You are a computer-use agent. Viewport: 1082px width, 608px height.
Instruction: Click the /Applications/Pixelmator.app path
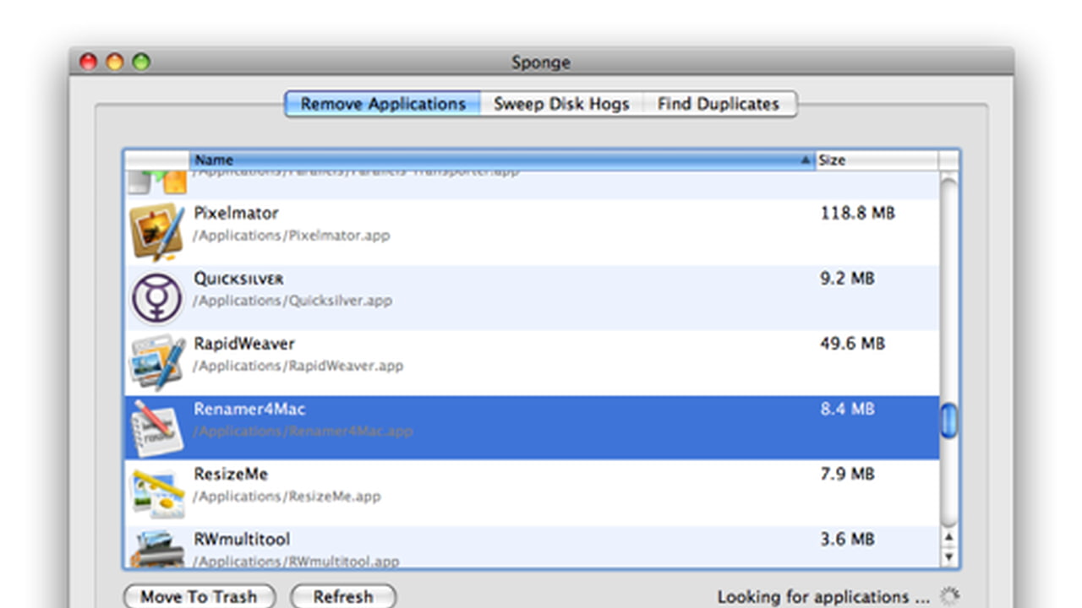pos(292,236)
